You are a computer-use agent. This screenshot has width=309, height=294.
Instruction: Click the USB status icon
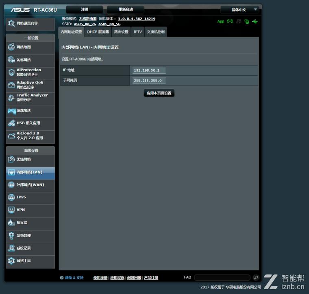tap(255, 21)
